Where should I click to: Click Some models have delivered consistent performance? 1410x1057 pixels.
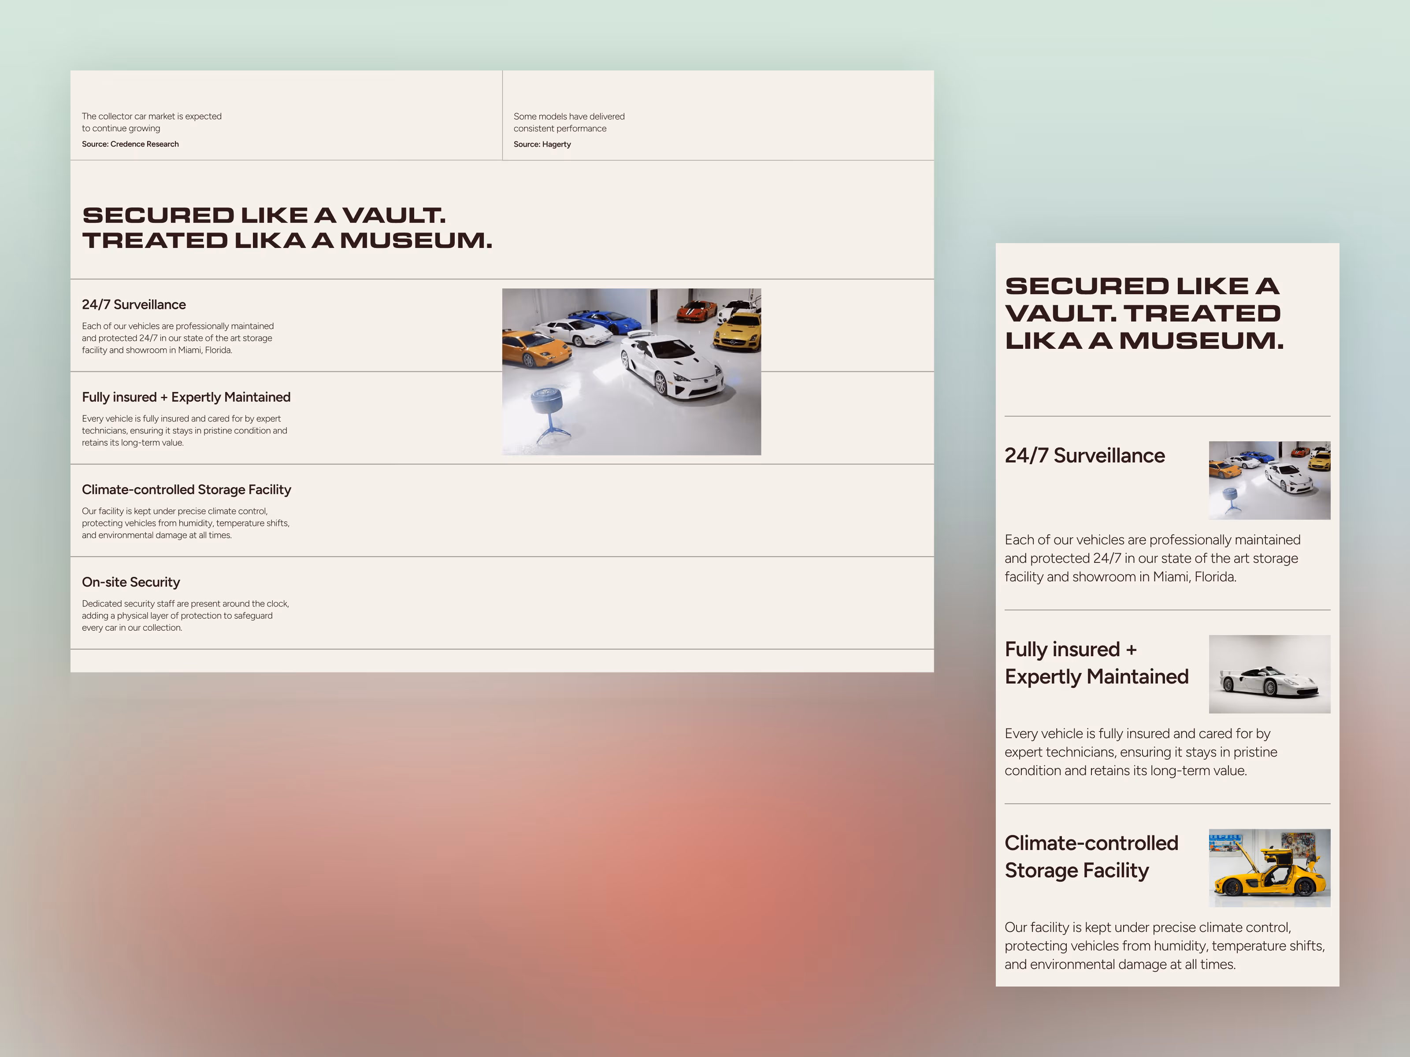(568, 122)
